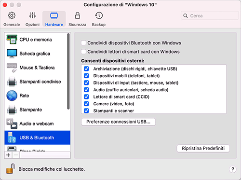Click the Stampante printer icon
Viewport: 241px width, 180px height.
[12, 110]
